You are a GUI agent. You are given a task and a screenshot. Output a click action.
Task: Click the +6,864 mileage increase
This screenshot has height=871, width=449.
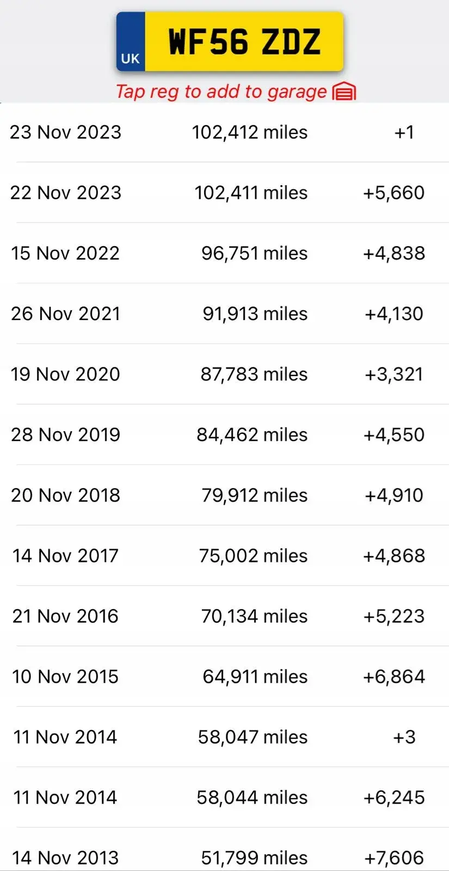(394, 676)
